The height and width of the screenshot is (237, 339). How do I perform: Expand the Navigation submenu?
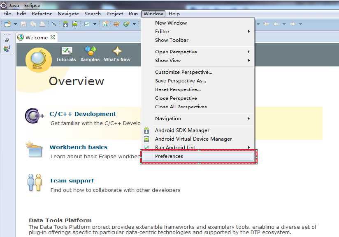click(198, 118)
